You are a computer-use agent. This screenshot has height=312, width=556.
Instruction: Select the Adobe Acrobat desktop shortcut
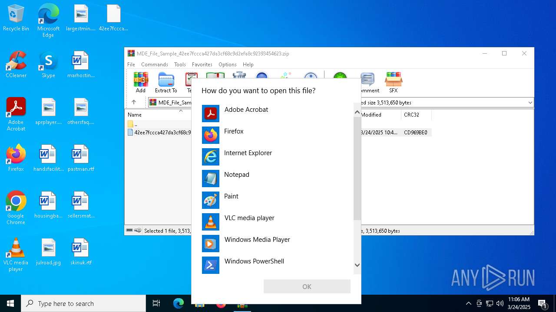pos(16,114)
